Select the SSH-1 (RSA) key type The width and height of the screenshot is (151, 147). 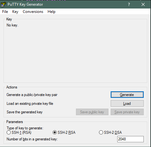19,133
